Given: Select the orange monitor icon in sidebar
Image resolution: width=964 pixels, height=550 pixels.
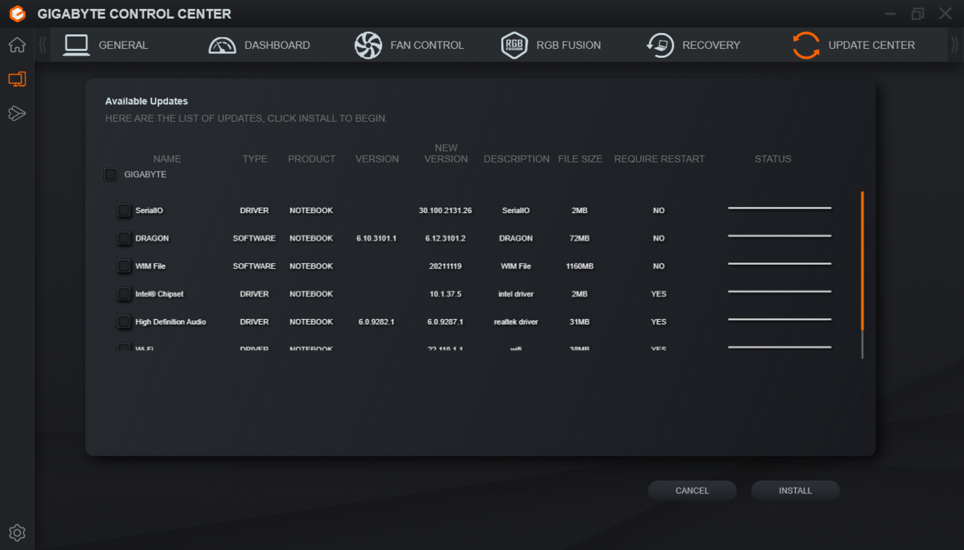Looking at the screenshot, I should (17, 79).
